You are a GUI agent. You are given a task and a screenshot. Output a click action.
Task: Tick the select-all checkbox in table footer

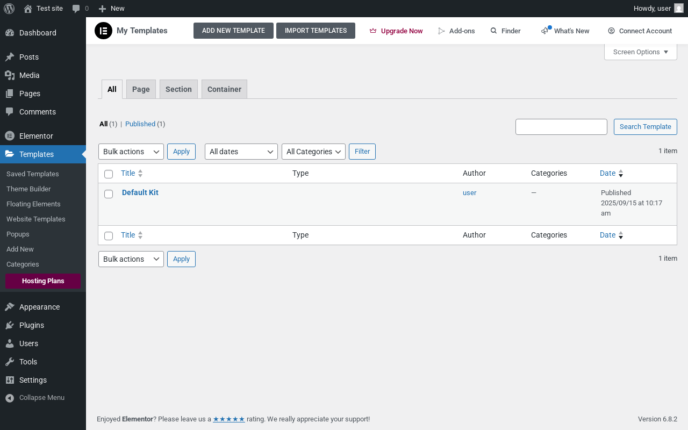pyautogui.click(x=109, y=236)
